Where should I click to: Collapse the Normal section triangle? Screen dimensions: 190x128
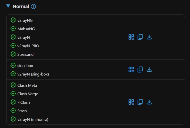click(x=8, y=6)
